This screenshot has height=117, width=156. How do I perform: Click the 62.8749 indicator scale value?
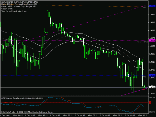(x=152, y=98)
